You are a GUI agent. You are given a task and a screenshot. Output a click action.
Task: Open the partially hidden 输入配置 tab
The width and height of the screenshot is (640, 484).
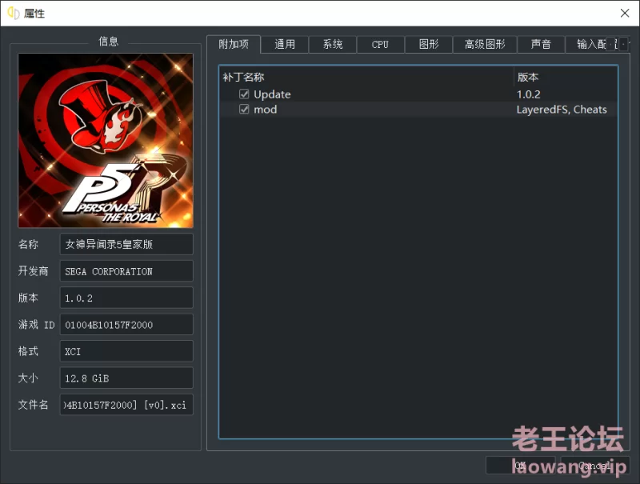click(590, 45)
